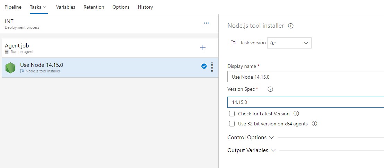Click the drag handle on Use Node task
384x168 pixels.
click(212, 67)
